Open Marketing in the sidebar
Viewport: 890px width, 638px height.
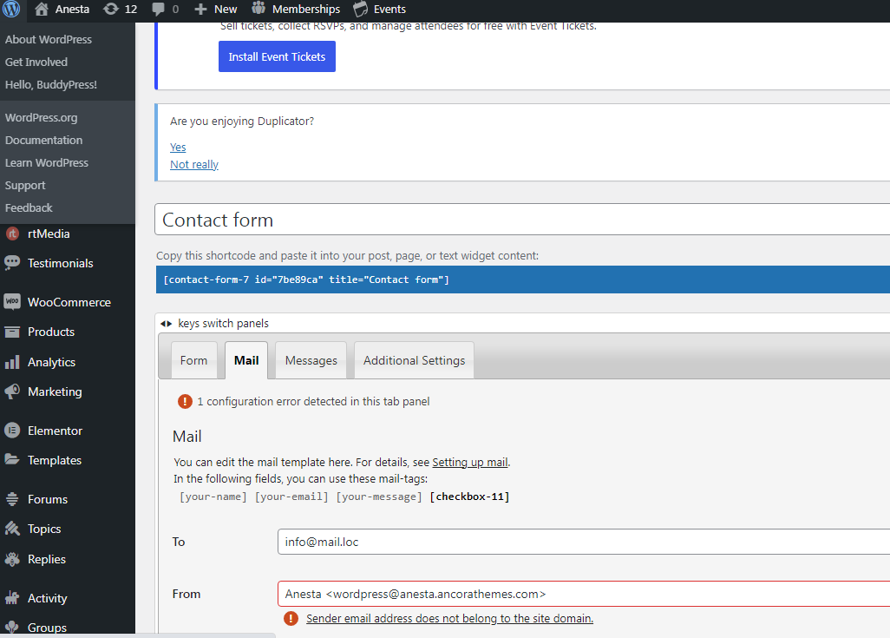click(55, 391)
